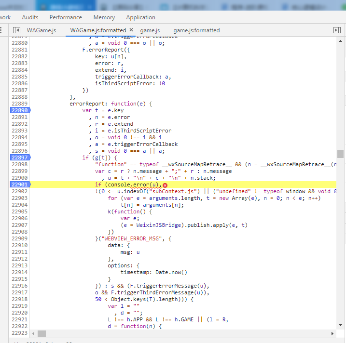The image size is (346, 343).
Task: Click the red error icon on line 22901
Action: [x=165, y=185]
